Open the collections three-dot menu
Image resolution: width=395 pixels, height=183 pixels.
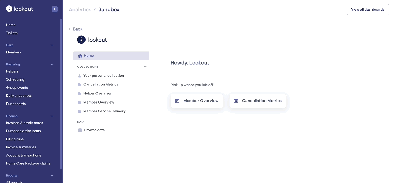tap(146, 66)
